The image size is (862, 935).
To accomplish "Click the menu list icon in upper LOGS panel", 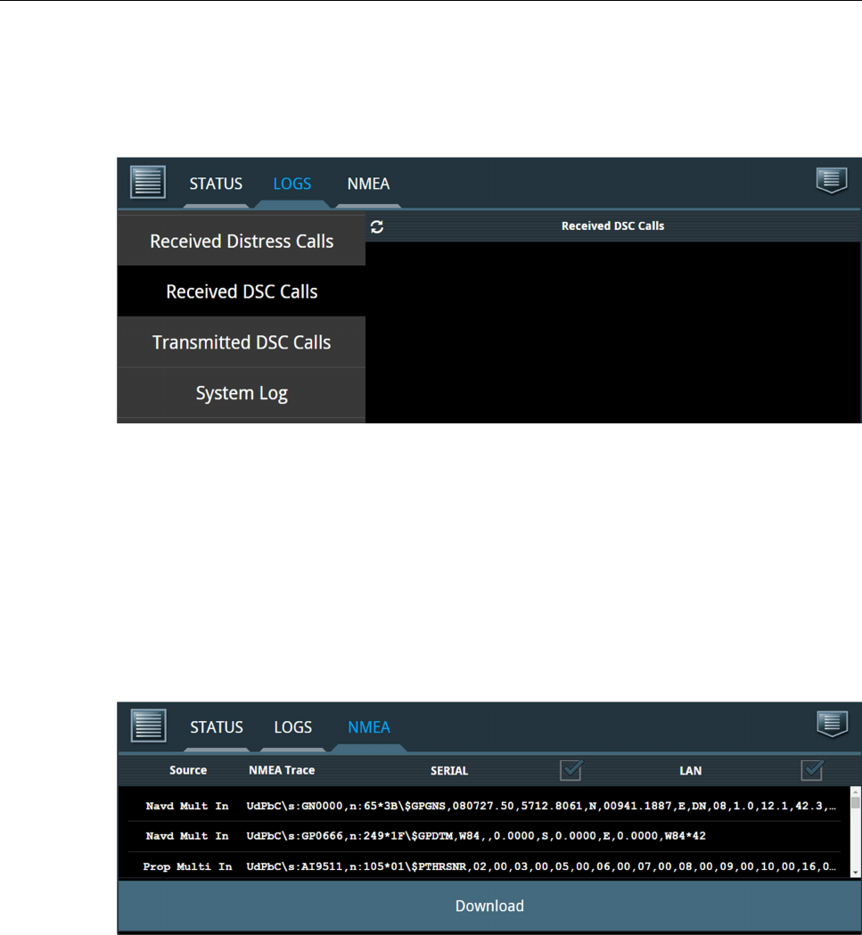I will 148,182.
